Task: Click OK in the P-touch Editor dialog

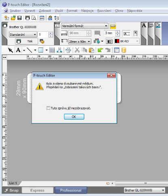Action: coord(74,117)
